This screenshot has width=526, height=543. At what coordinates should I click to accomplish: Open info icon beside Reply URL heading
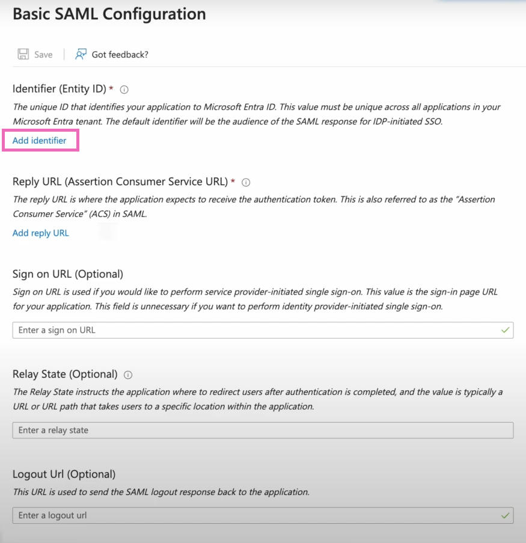point(246,182)
